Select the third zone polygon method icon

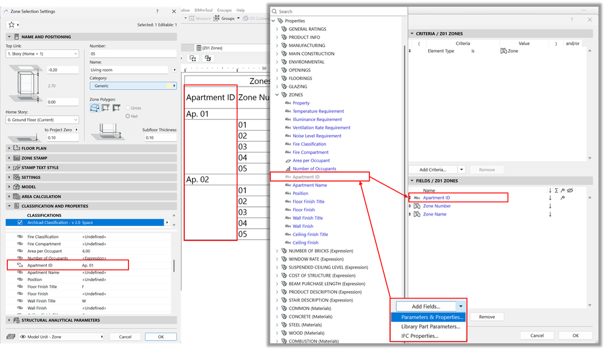point(116,108)
